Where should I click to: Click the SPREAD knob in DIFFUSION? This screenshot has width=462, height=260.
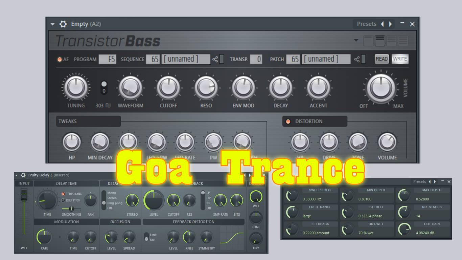129,237
